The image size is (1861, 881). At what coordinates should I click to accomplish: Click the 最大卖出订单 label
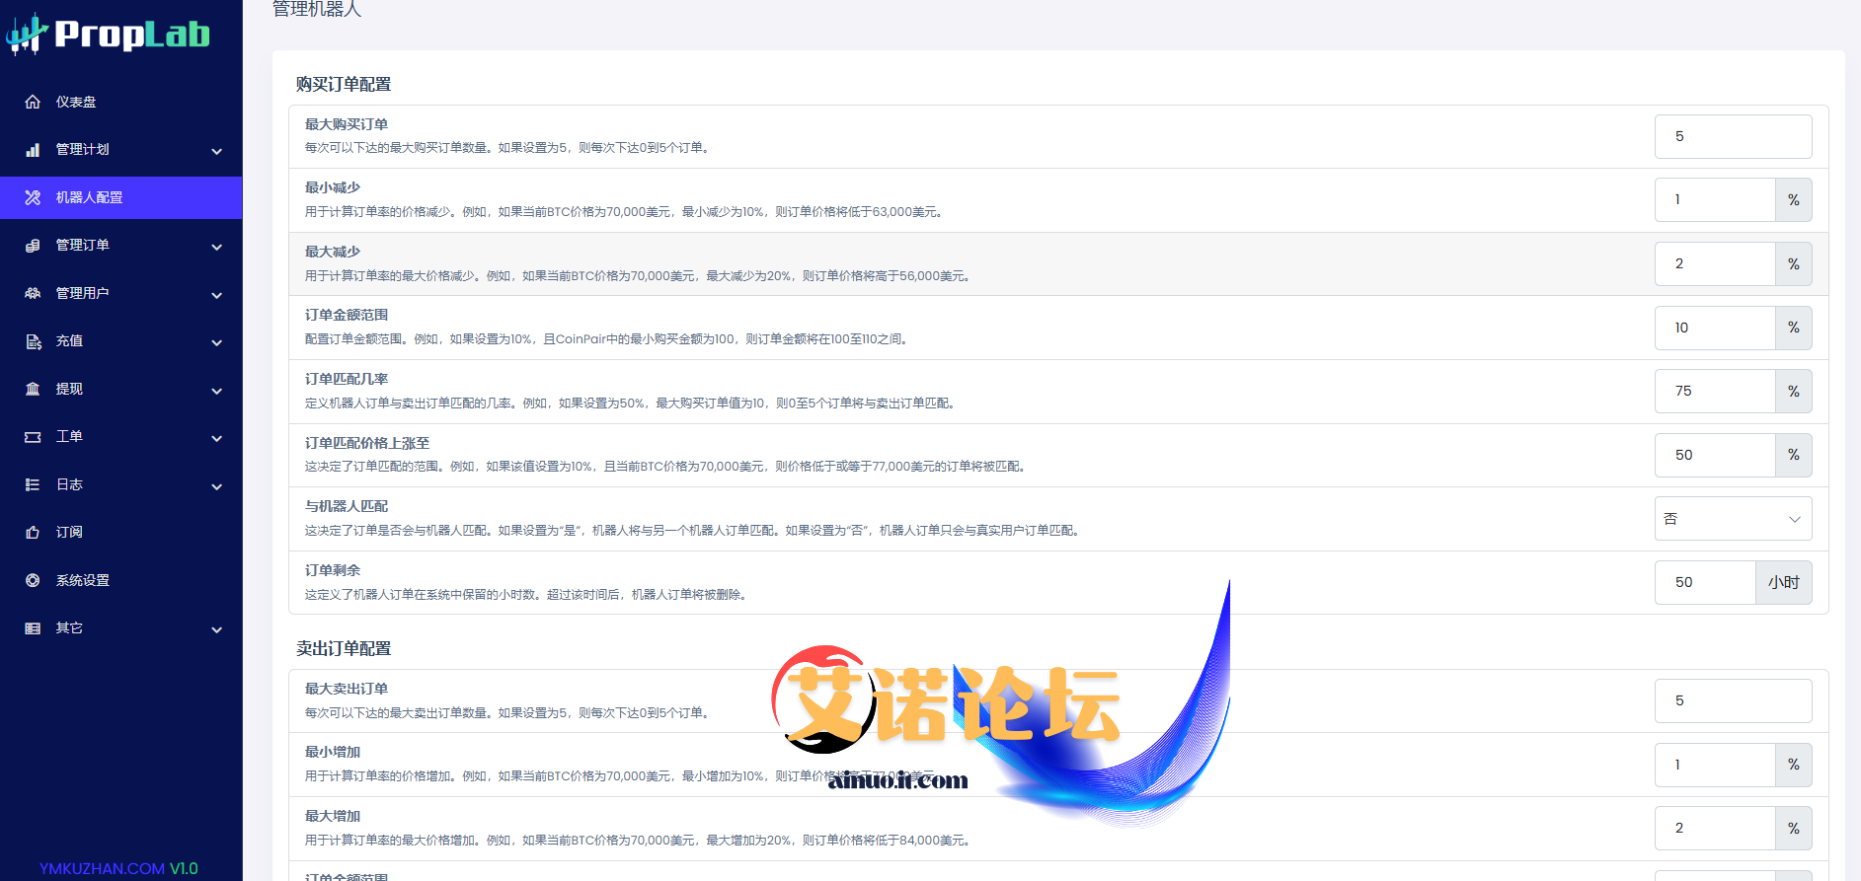(347, 689)
